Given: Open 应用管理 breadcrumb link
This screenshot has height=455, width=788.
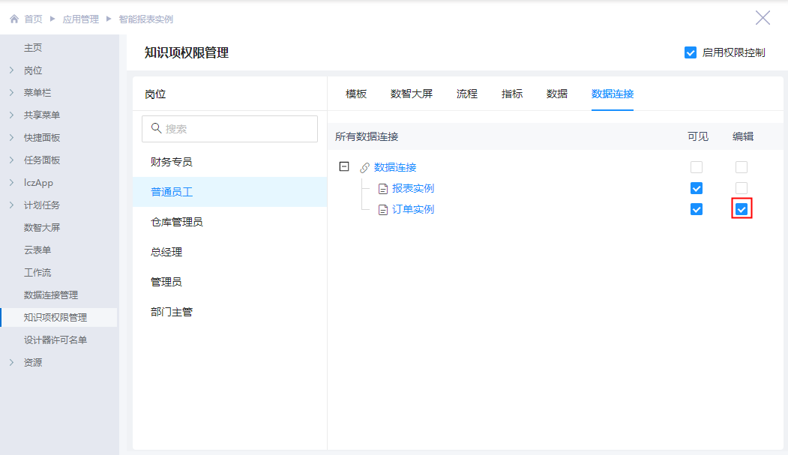Looking at the screenshot, I should point(80,19).
